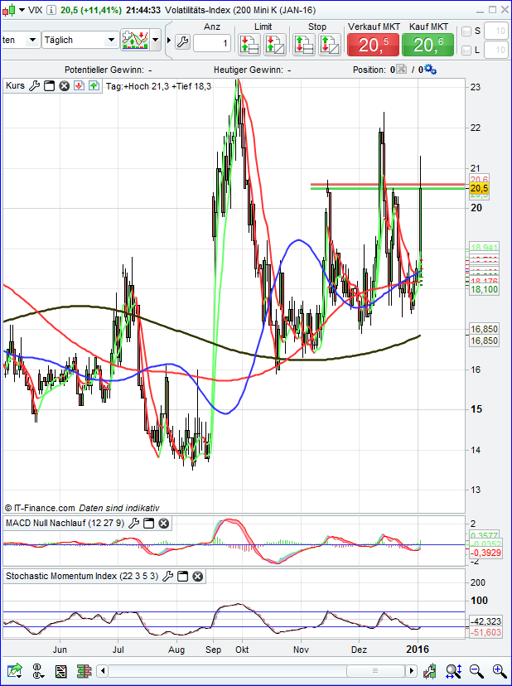This screenshot has width=512, height=686.
Task: Open the VIX instrument menu arrow
Action: coord(22,10)
